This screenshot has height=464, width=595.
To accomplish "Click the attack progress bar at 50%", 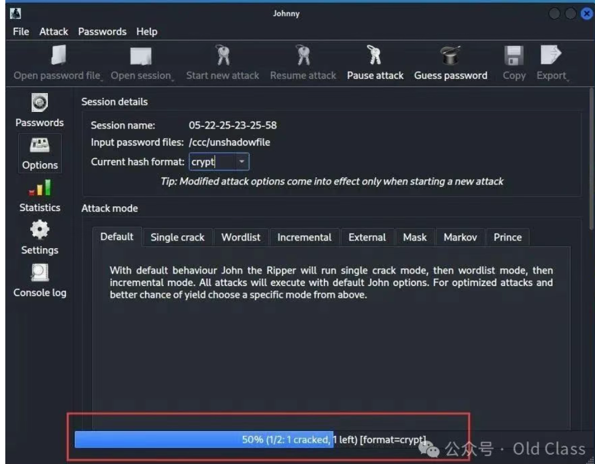I will click(251, 439).
